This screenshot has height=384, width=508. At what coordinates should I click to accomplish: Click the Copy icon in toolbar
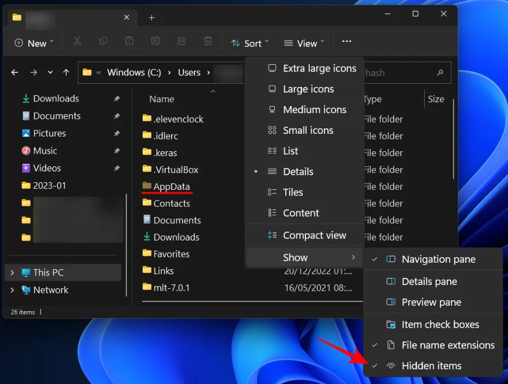(x=104, y=41)
